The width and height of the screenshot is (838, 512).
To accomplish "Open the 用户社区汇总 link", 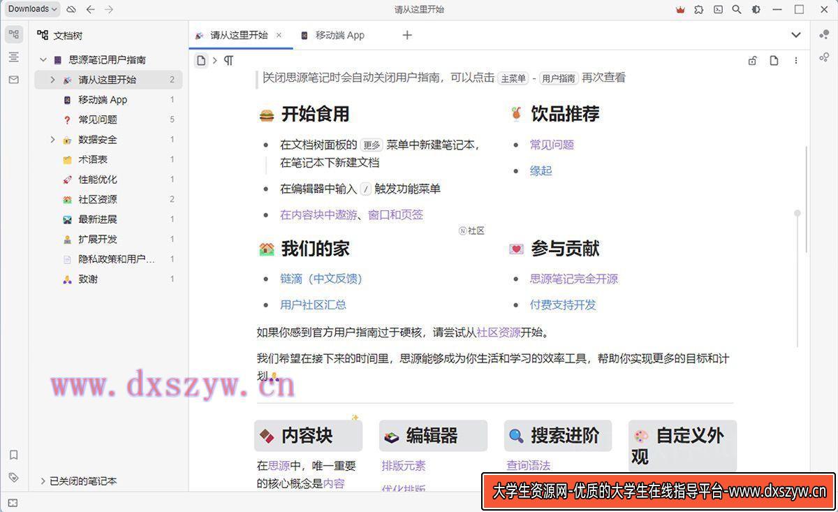I will click(313, 305).
